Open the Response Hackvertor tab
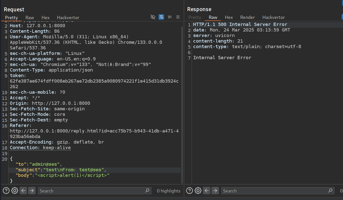Viewport: 343px width, 200px height. click(x=273, y=17)
